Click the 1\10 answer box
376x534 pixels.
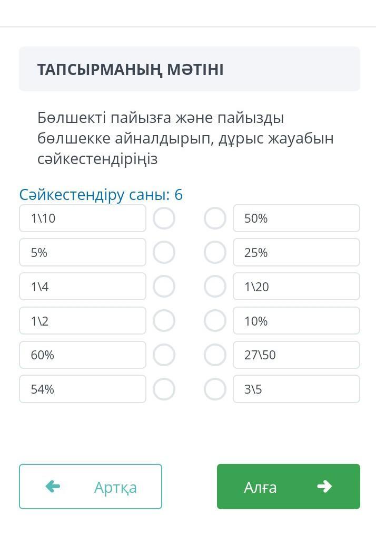pos(83,218)
